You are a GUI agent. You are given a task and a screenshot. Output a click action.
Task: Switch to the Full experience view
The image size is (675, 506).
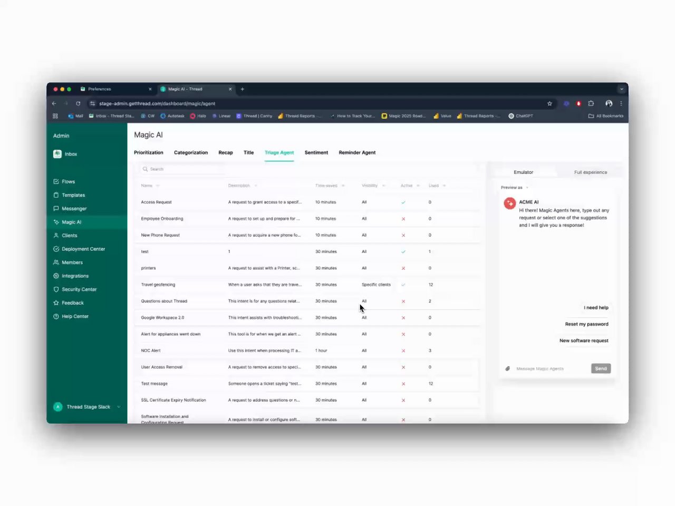point(590,172)
